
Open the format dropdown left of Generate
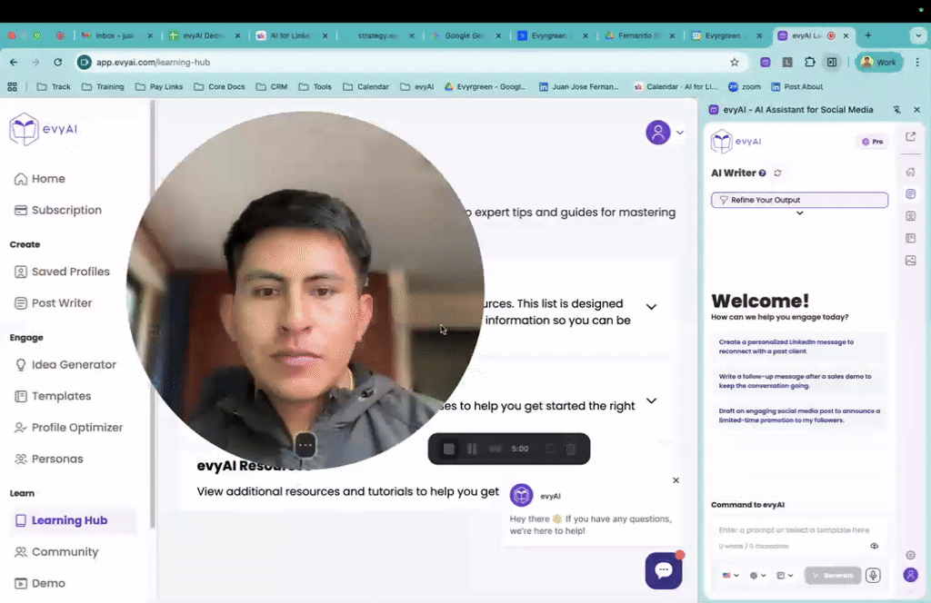click(x=785, y=575)
